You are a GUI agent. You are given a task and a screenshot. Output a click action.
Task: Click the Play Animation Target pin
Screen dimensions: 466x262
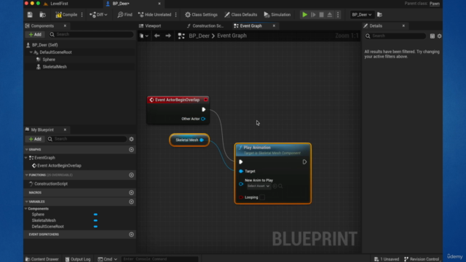pyautogui.click(x=241, y=172)
